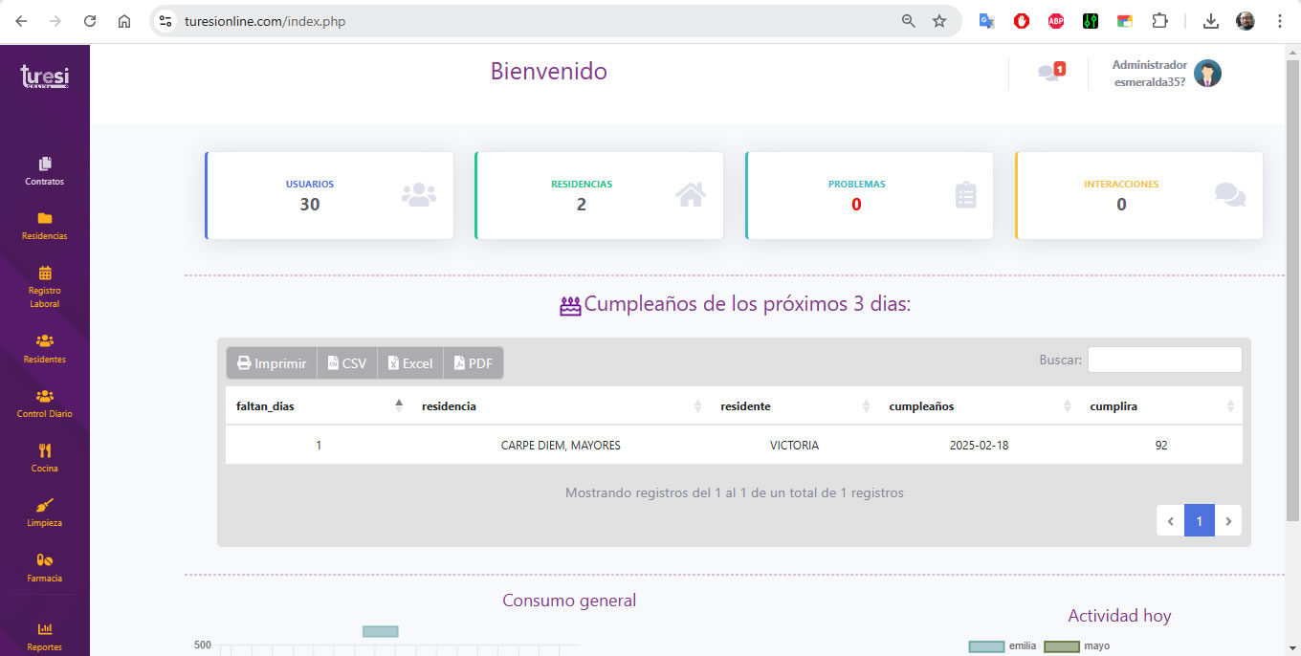Viewport: 1301px width, 656px height.
Task: Click the Imprimir button
Action: point(272,363)
